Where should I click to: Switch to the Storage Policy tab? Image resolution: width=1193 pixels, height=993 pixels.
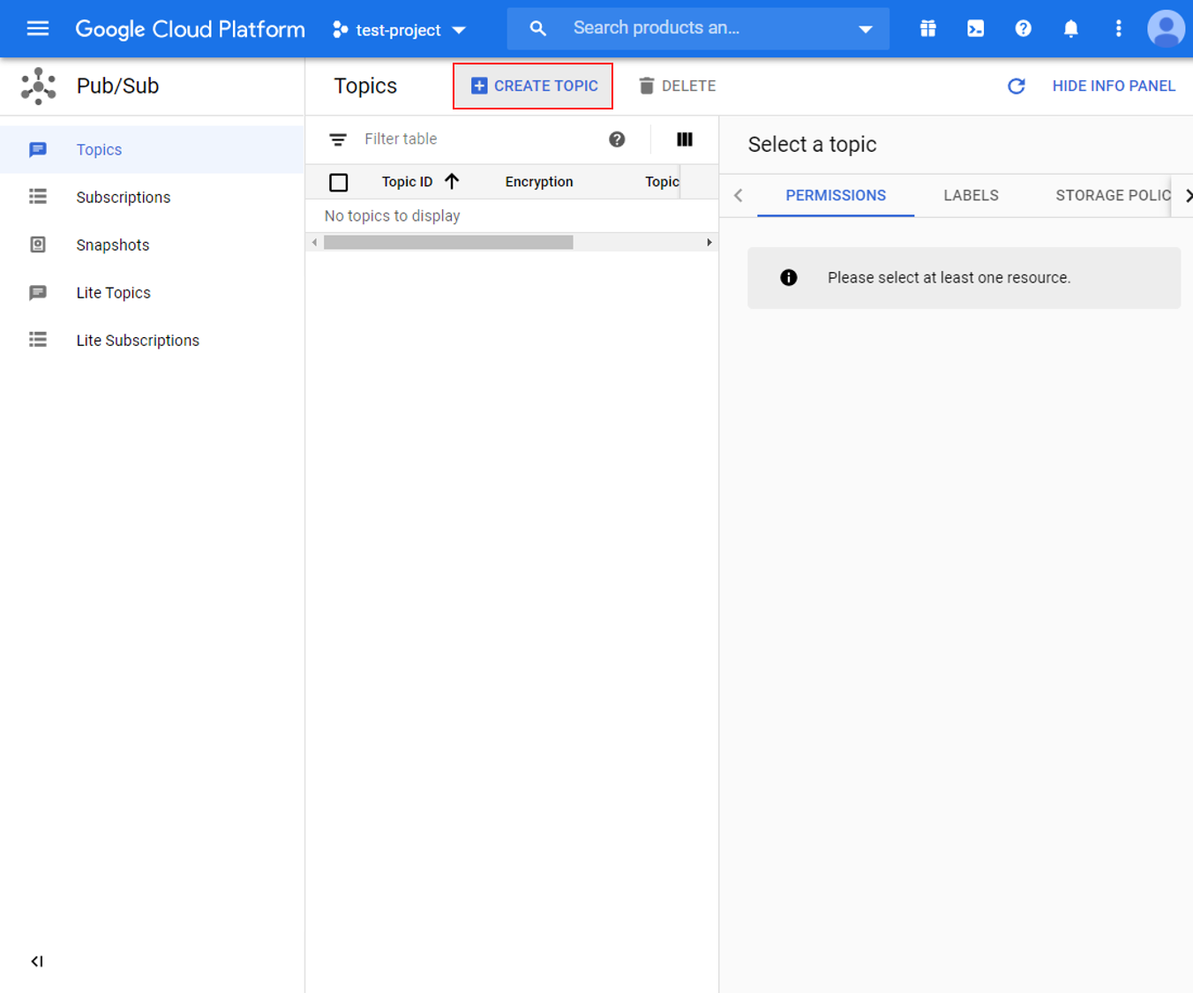click(x=1113, y=196)
